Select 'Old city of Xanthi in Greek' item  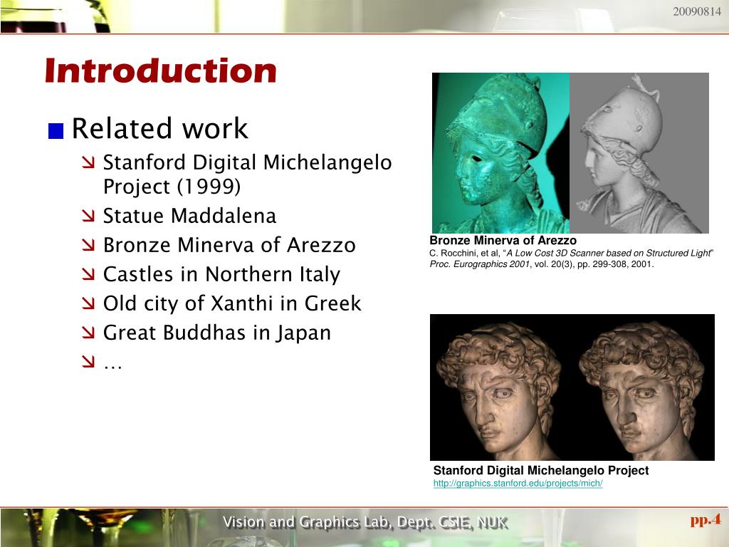pos(232,303)
